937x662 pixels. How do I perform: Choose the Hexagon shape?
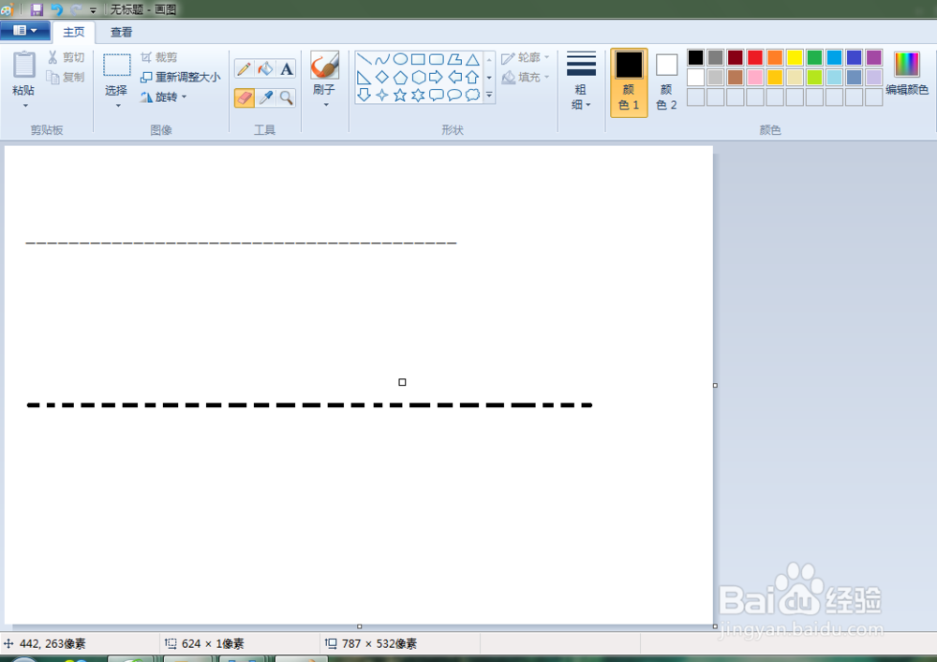[418, 77]
